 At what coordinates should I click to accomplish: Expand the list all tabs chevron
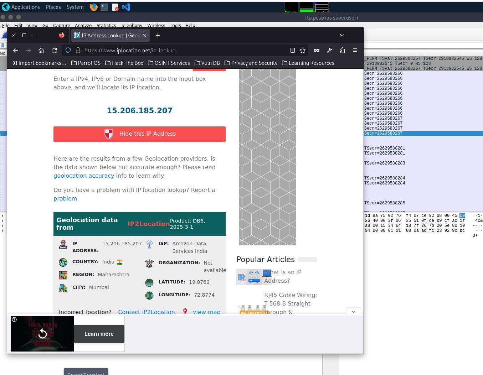tap(342, 35)
